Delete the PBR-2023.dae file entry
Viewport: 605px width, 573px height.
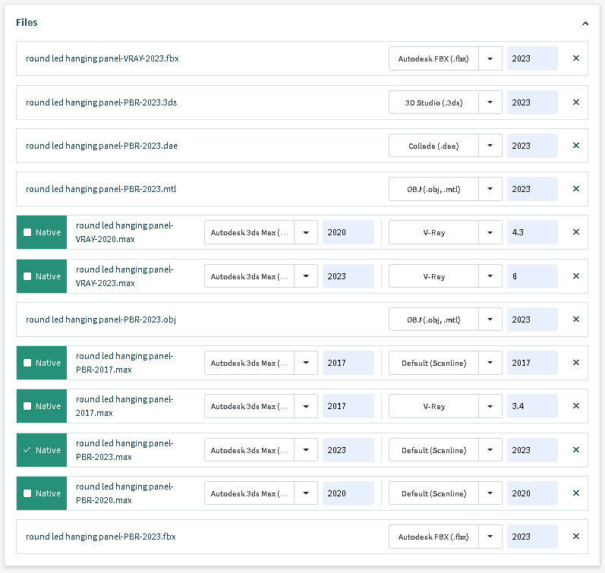[575, 146]
